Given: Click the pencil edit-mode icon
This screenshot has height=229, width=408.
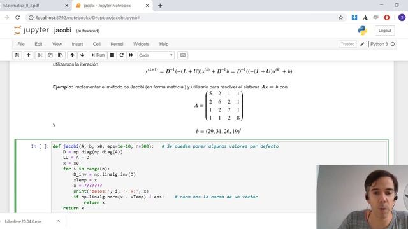Looking at the screenshot, I should [362, 44].
